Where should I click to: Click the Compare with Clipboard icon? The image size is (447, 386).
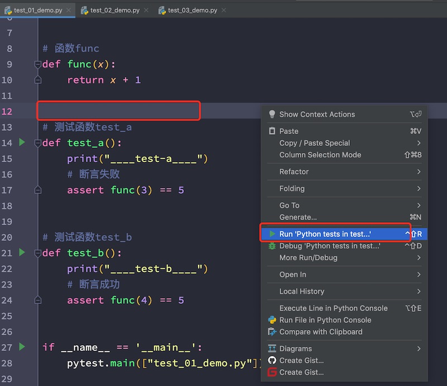[x=272, y=332]
